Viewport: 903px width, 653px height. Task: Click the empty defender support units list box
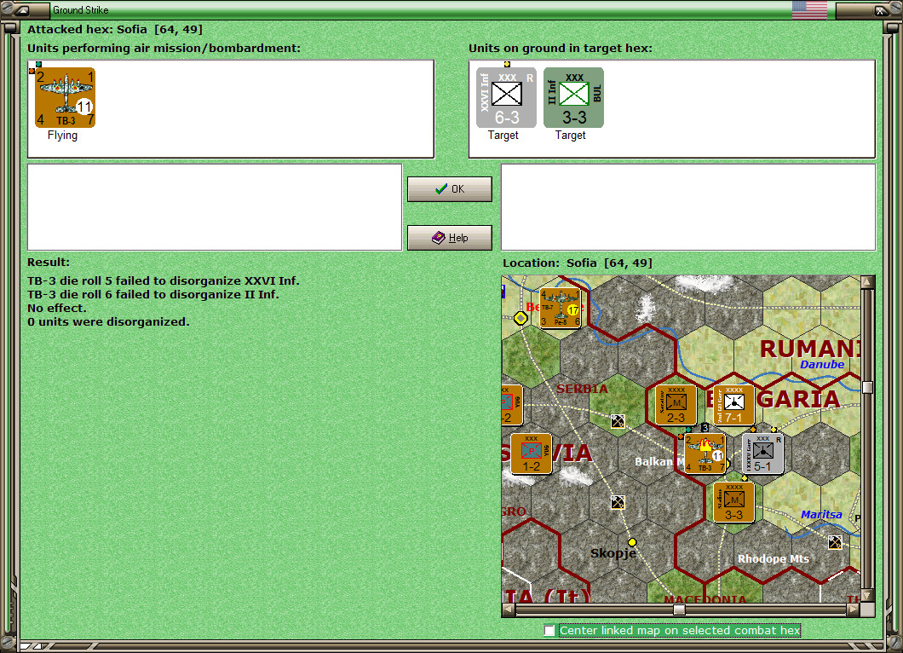[x=688, y=207]
